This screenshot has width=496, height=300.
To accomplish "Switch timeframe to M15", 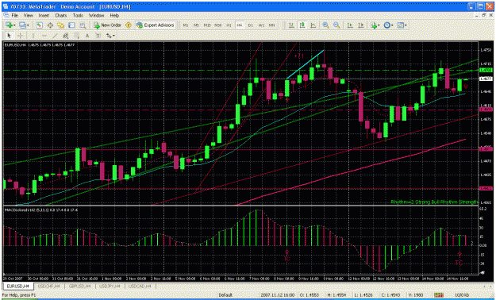I will [x=207, y=25].
